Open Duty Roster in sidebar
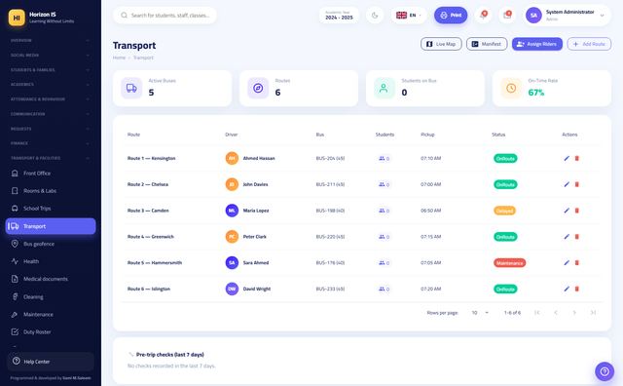 pos(51,331)
